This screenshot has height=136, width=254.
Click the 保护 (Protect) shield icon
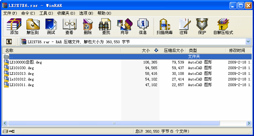click(x=202, y=26)
